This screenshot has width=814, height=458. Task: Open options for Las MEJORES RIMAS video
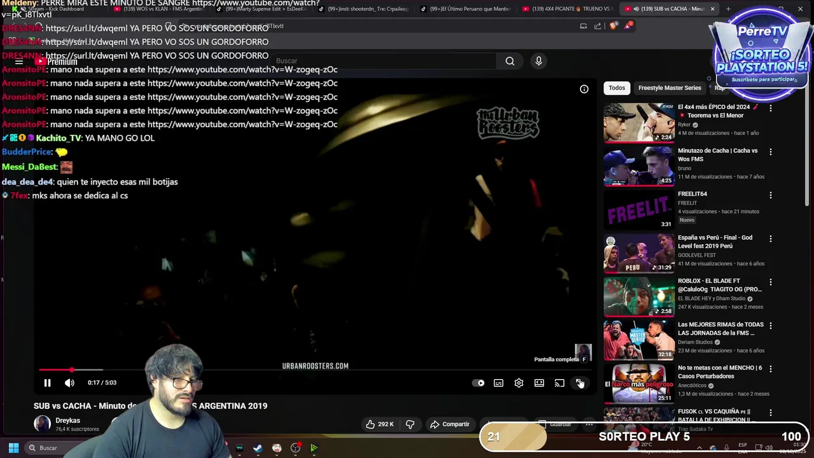click(771, 326)
